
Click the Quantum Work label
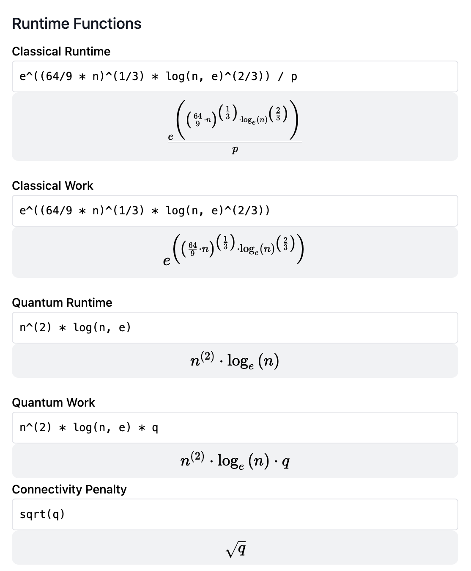[53, 403]
